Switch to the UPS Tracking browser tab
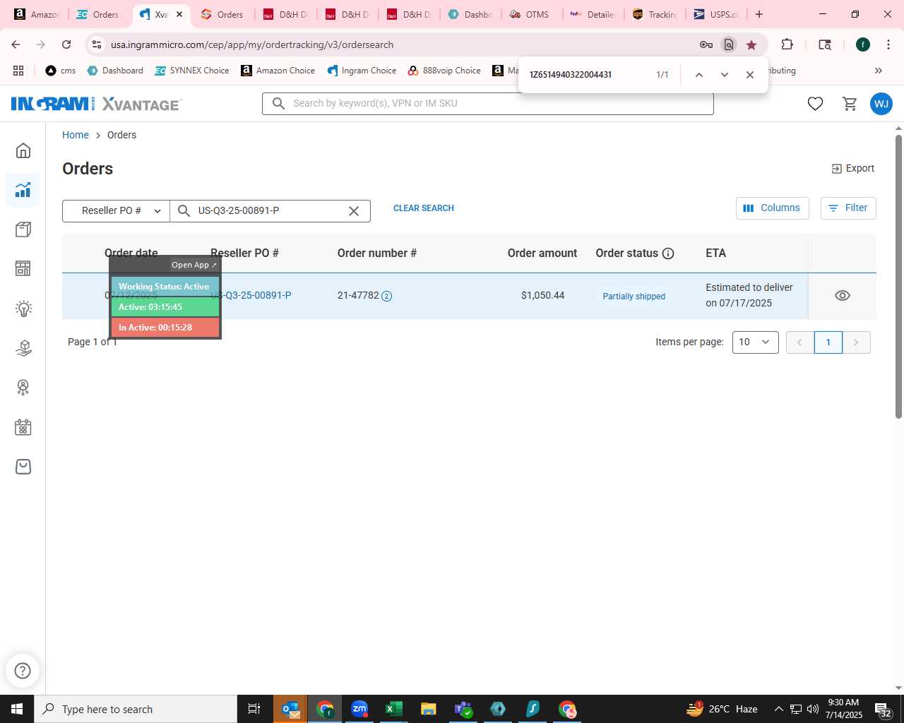904x723 pixels. (655, 14)
